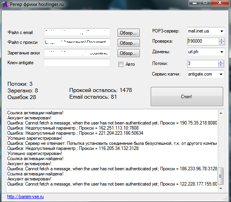Browse for the proxy file with Обзор

[128, 43]
